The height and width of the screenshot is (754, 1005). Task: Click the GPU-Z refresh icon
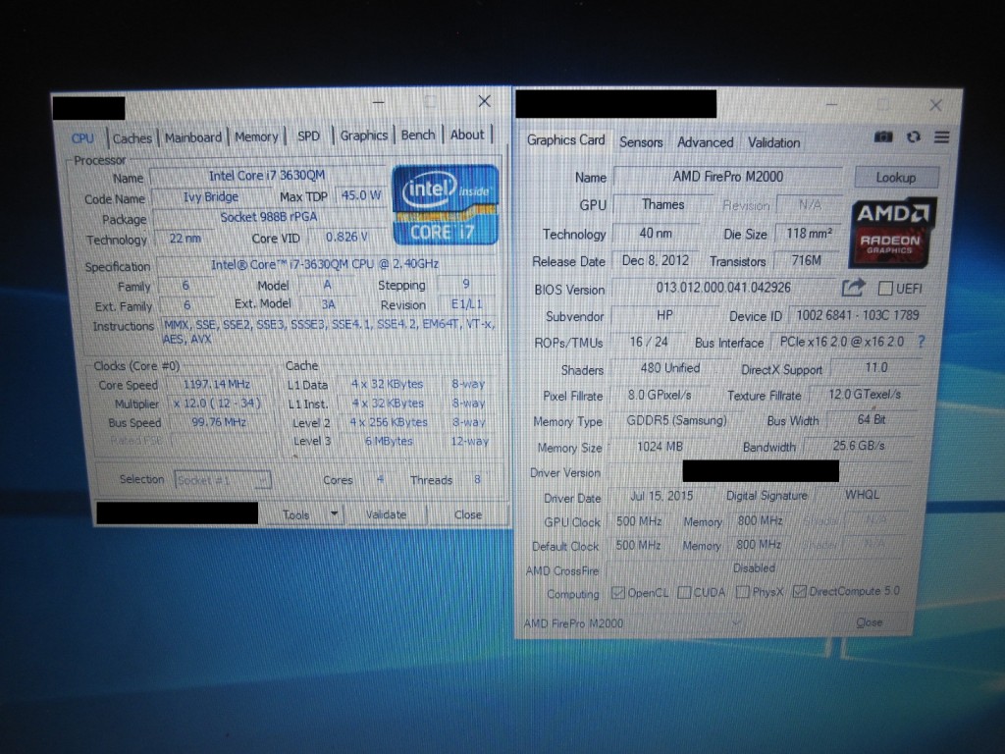(914, 136)
